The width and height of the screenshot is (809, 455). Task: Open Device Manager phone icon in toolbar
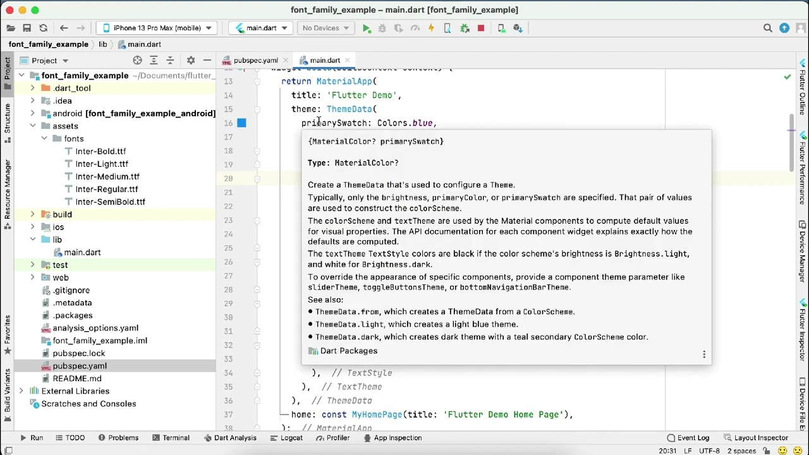coord(501,28)
